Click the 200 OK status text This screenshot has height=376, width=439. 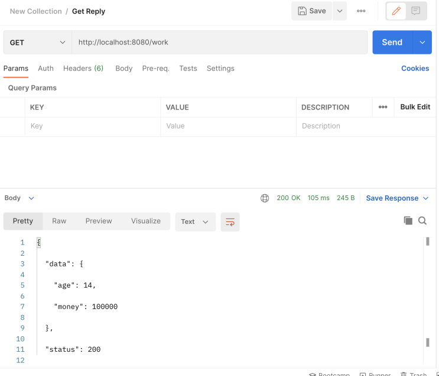tap(288, 198)
